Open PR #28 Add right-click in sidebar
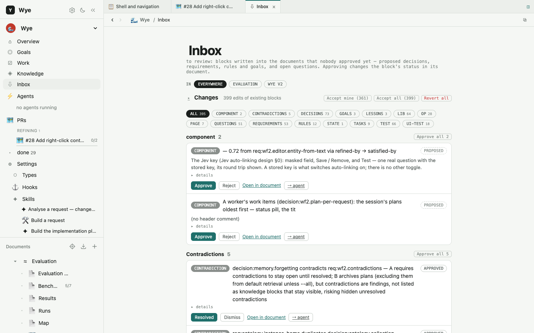Screen dimensions: 534x333 55,141
